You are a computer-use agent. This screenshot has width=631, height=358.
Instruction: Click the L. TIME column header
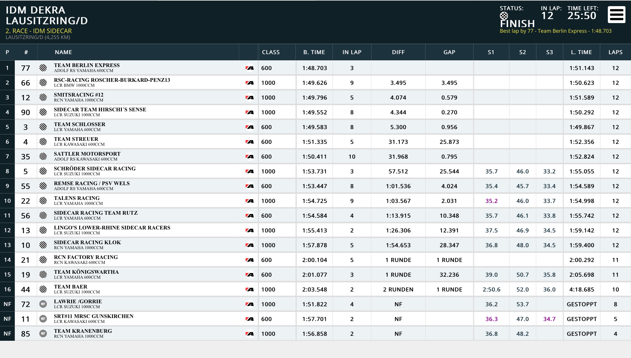pyautogui.click(x=581, y=52)
